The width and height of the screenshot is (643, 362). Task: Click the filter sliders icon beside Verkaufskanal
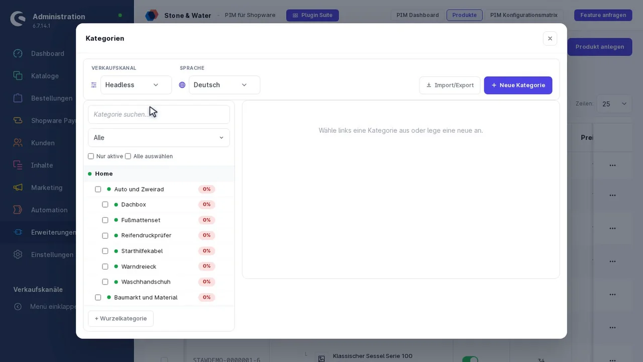(x=93, y=85)
